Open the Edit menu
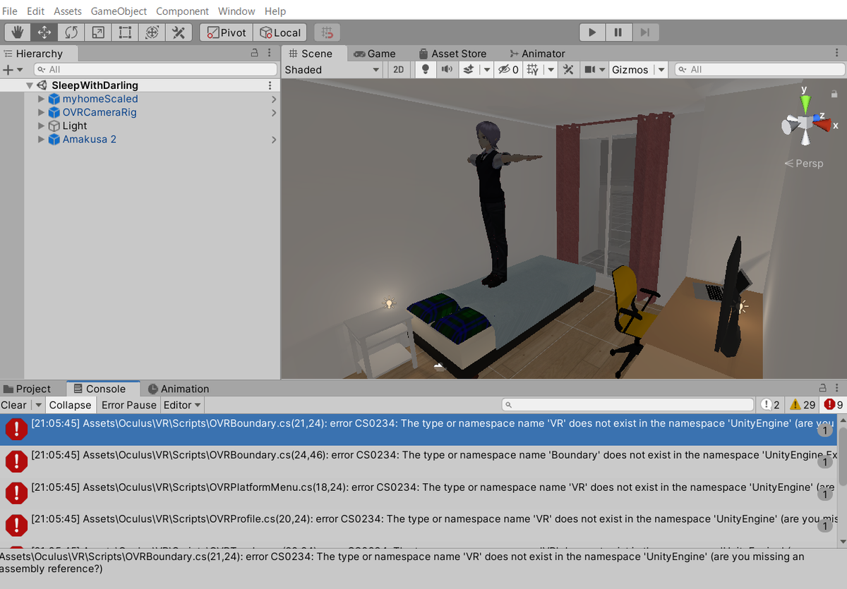Viewport: 847px width, 589px height. tap(35, 11)
